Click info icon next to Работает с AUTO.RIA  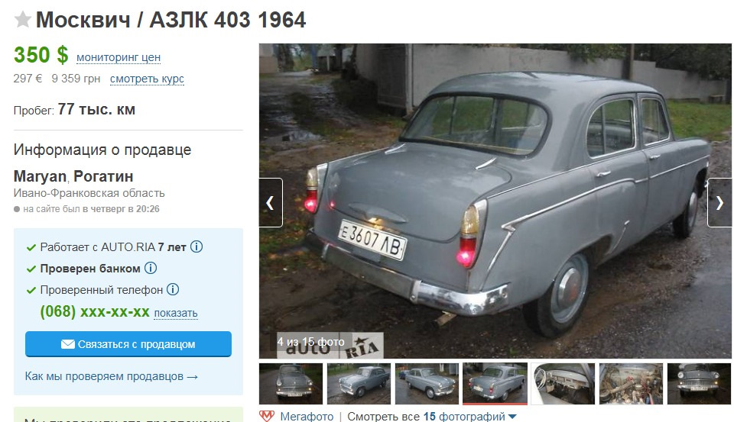[x=196, y=246]
